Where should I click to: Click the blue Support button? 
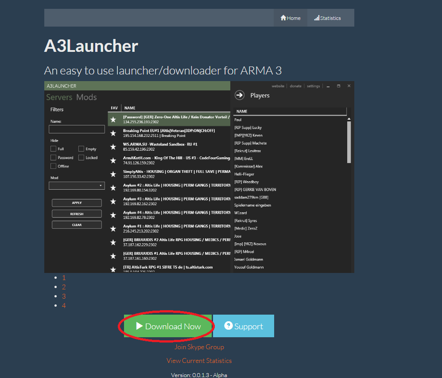coord(244,326)
